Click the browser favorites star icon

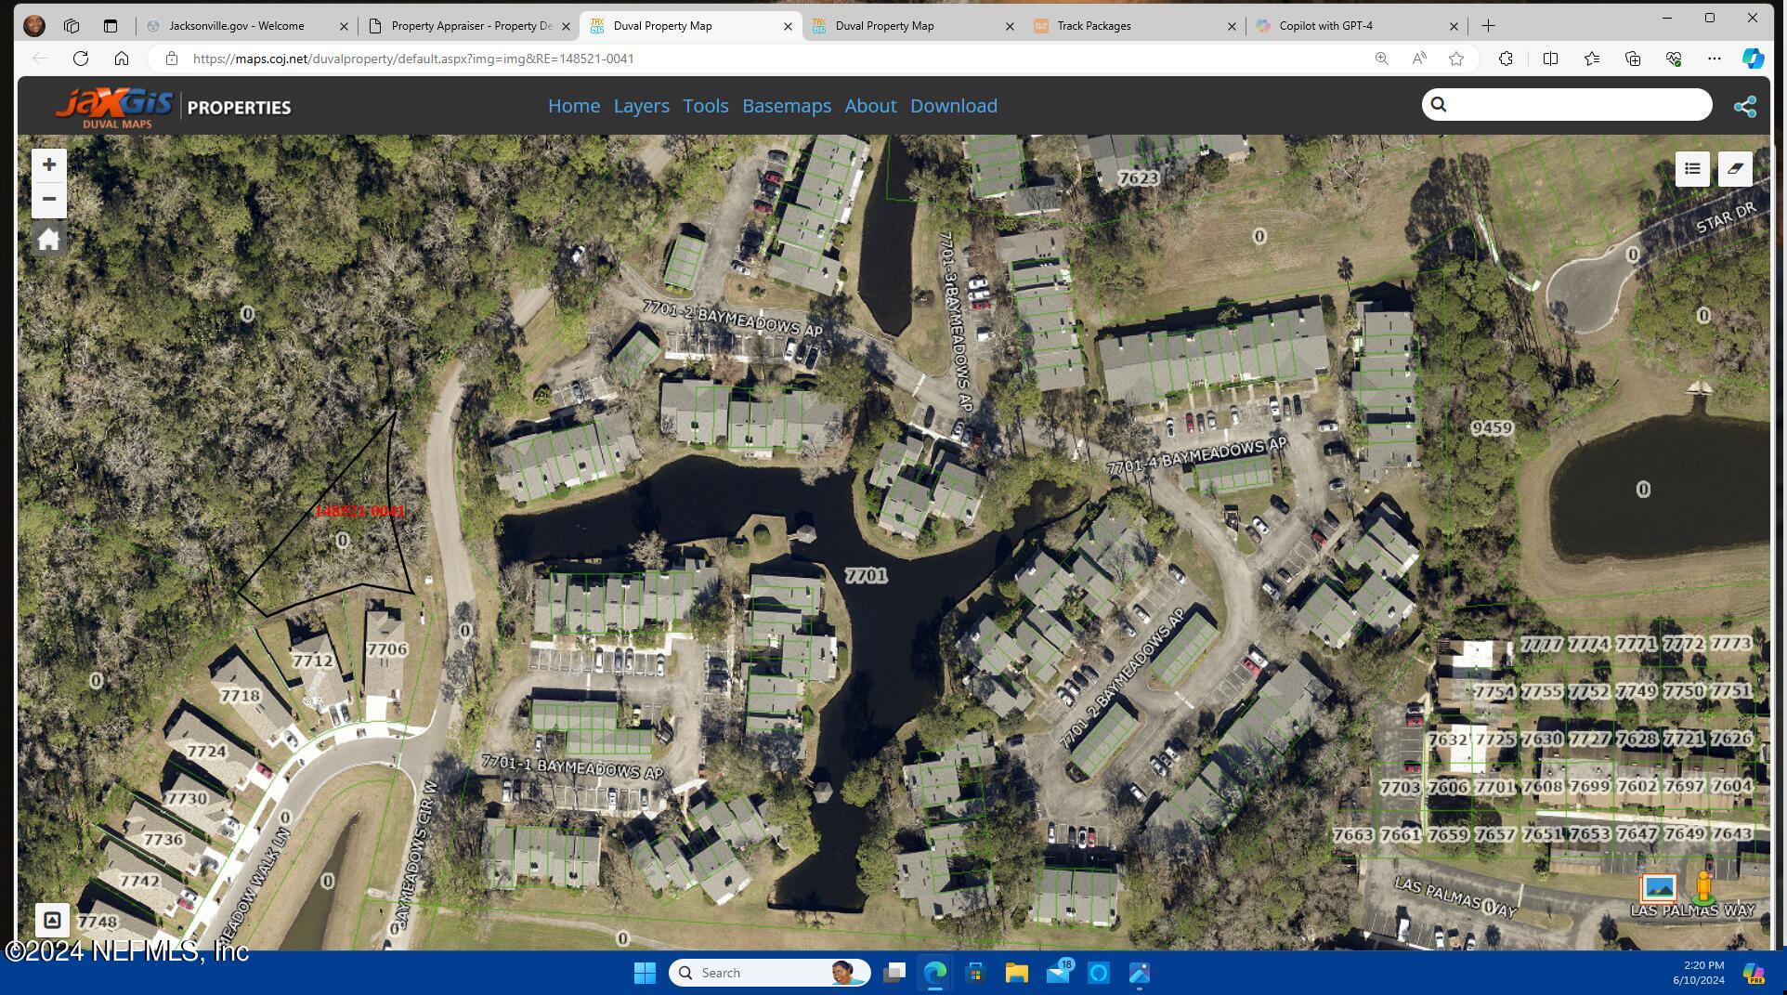click(x=1454, y=59)
